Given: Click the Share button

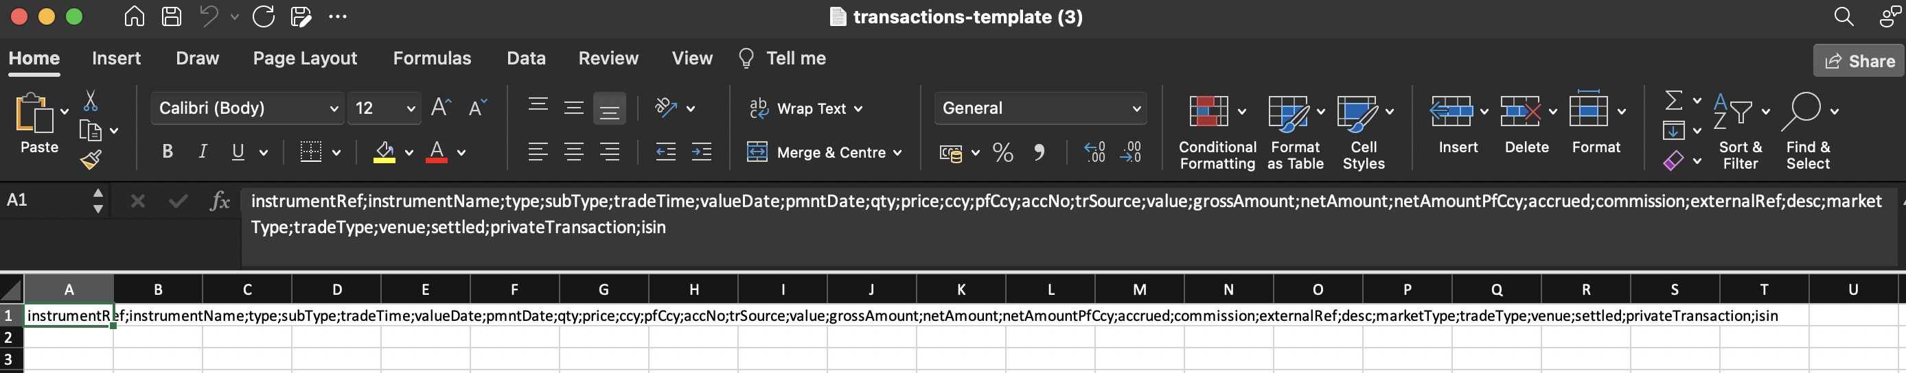Looking at the screenshot, I should click(x=1859, y=61).
